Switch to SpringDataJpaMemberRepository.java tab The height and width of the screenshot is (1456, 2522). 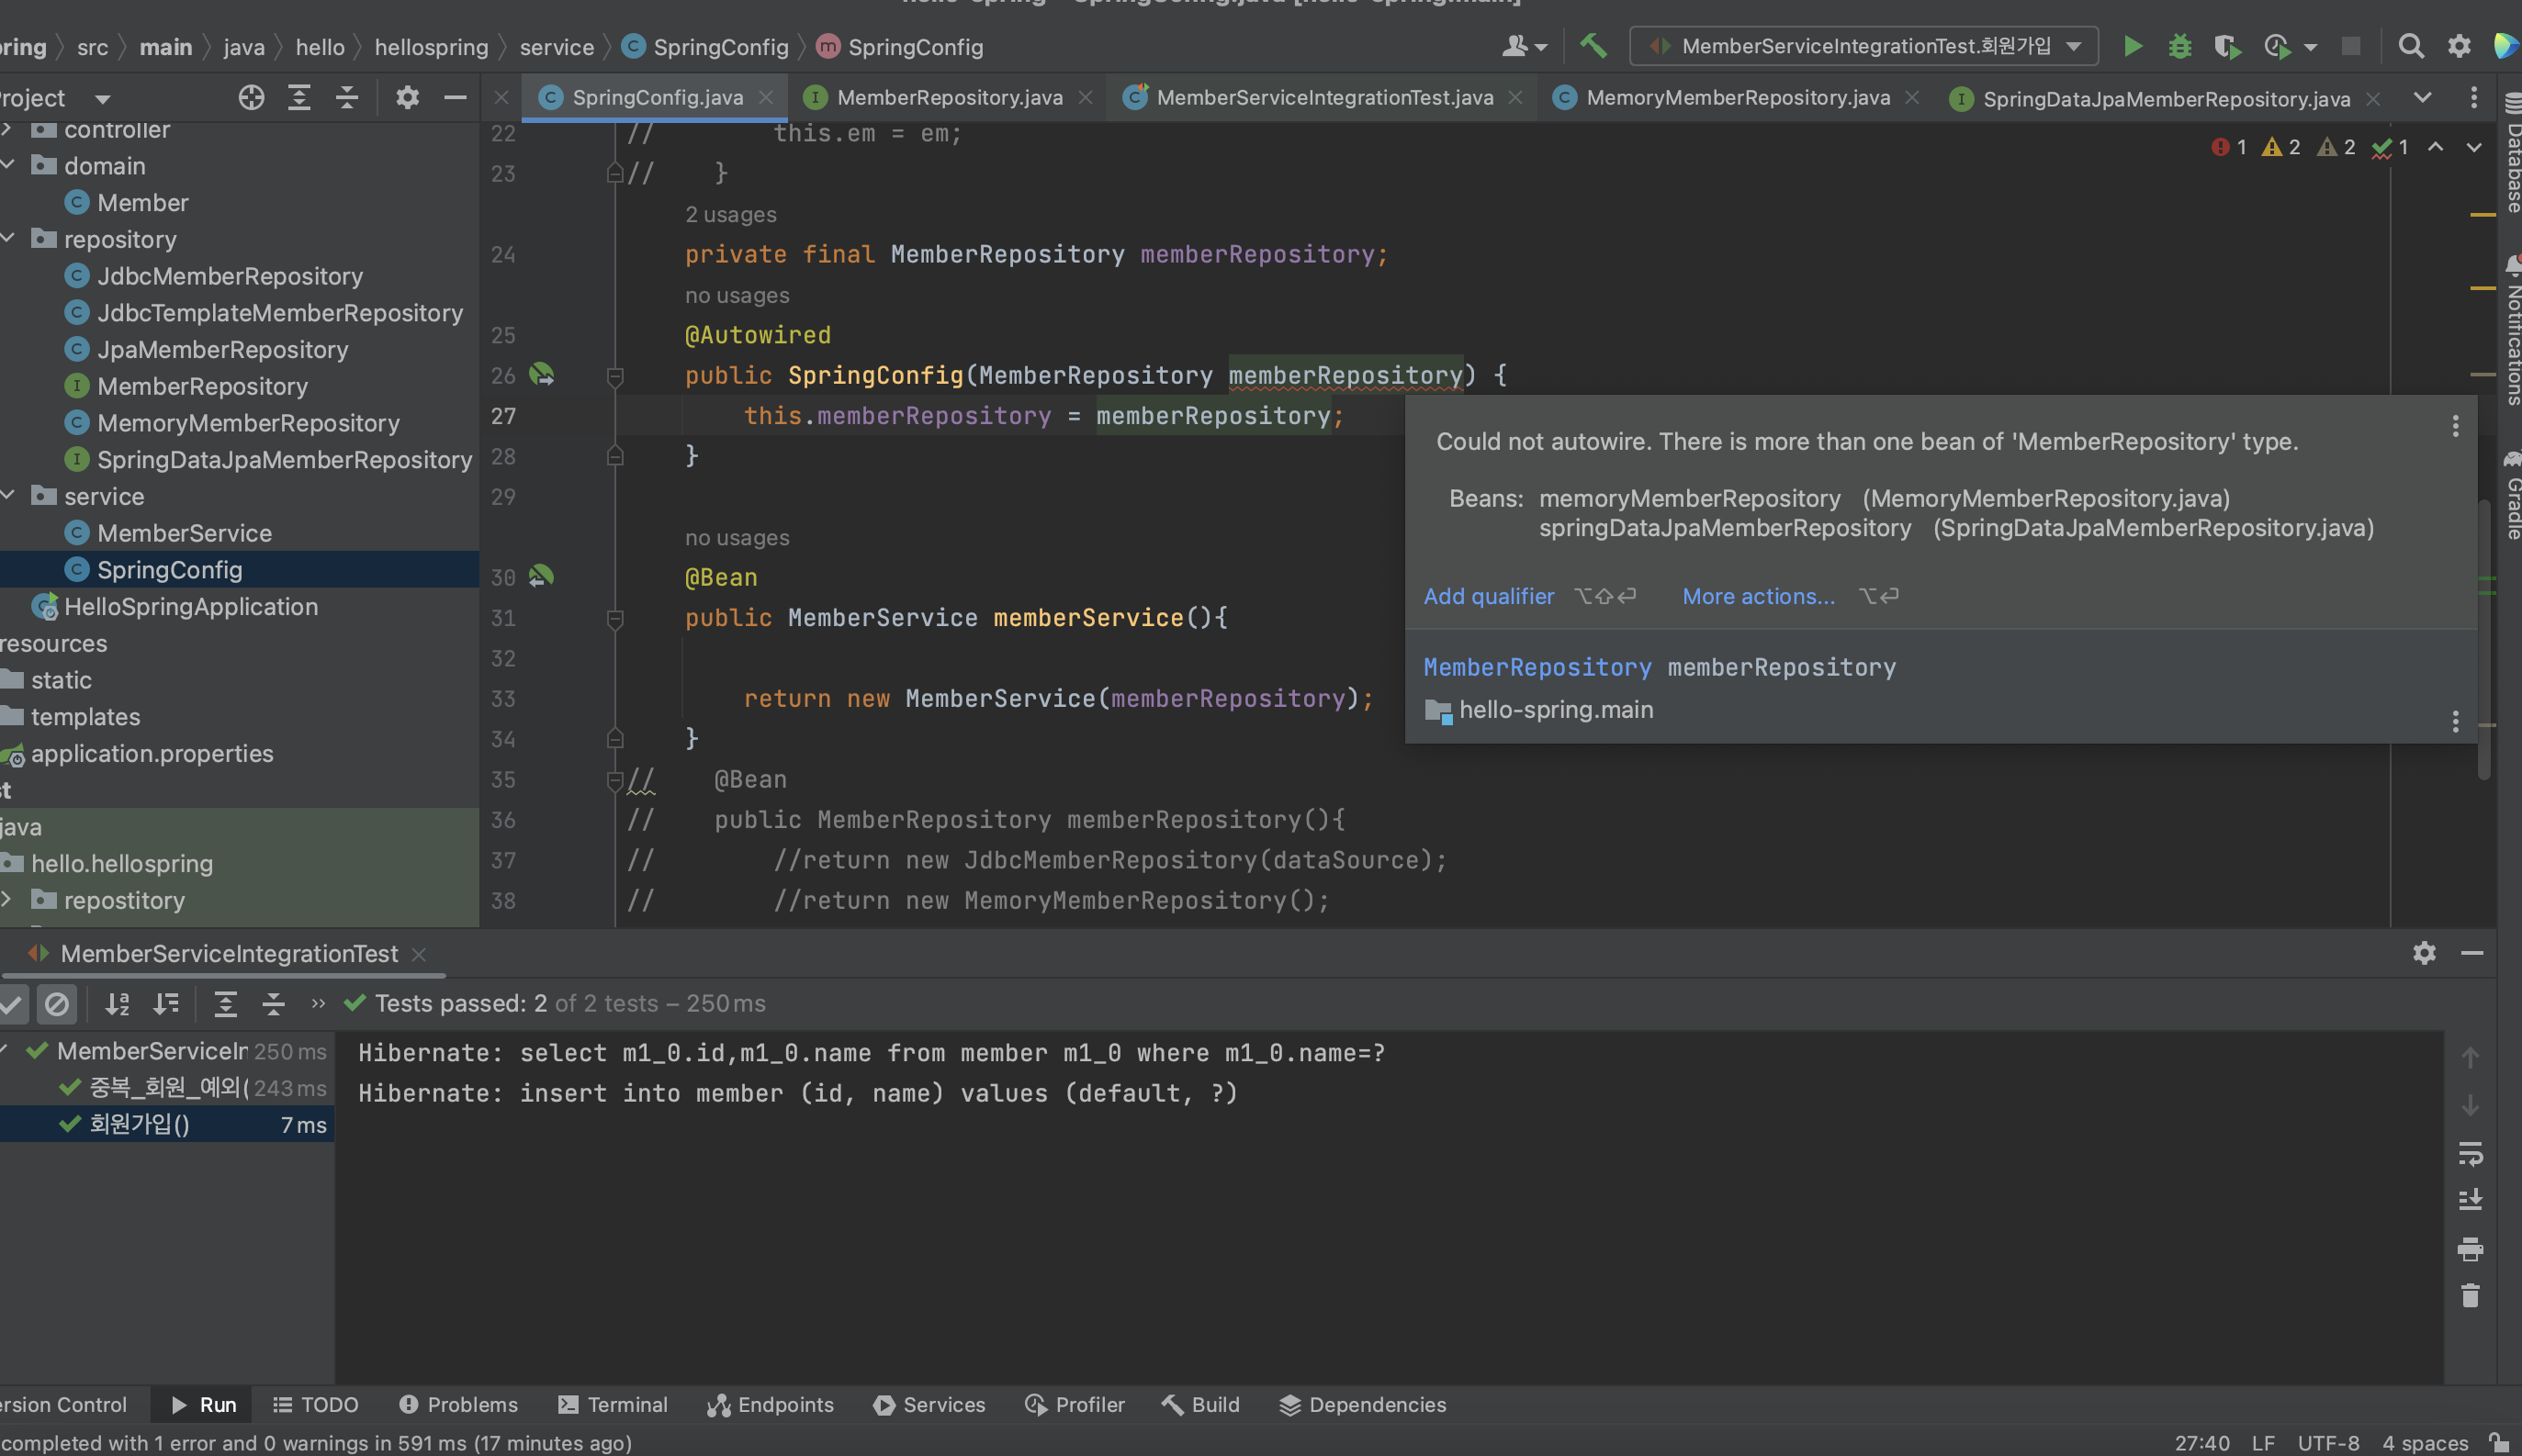[x=2165, y=98]
